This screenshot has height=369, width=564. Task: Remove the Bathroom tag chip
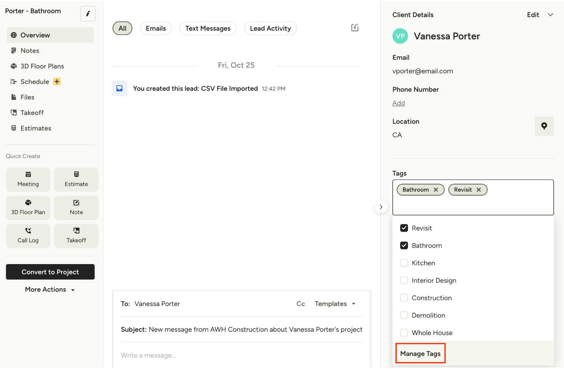(x=436, y=190)
